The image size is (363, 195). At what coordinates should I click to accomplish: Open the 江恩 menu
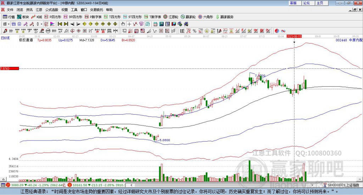pos(39,10)
